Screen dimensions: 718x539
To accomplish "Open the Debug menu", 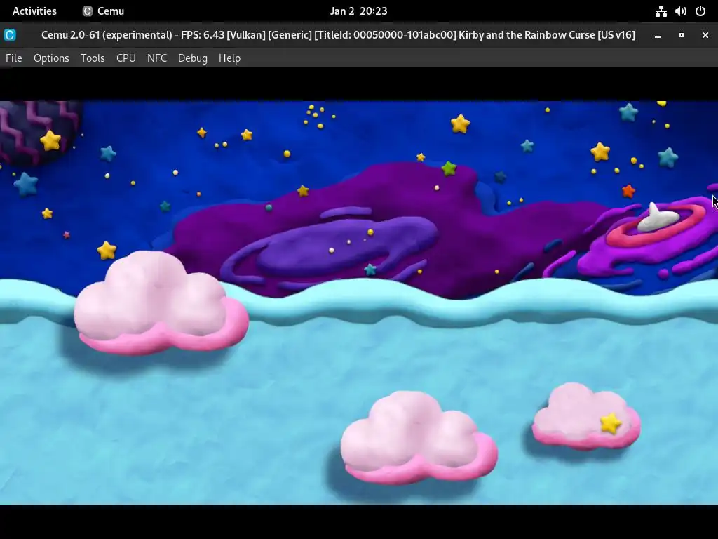I will (193, 58).
